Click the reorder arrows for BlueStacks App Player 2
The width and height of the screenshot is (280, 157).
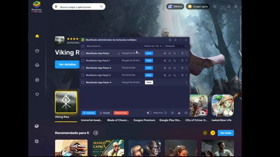point(186,68)
